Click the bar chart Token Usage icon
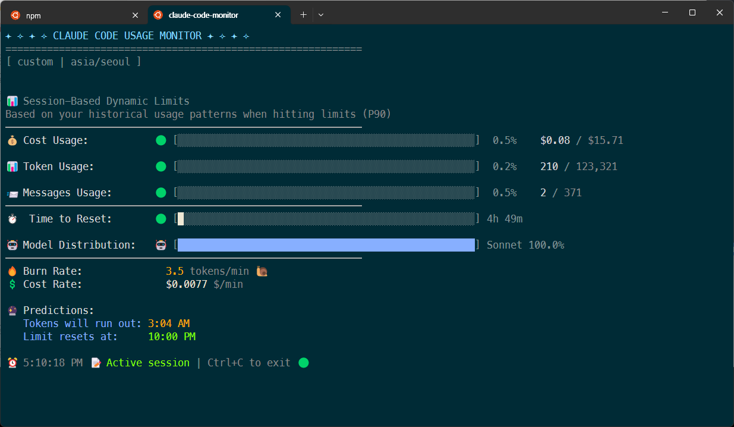 pos(12,167)
